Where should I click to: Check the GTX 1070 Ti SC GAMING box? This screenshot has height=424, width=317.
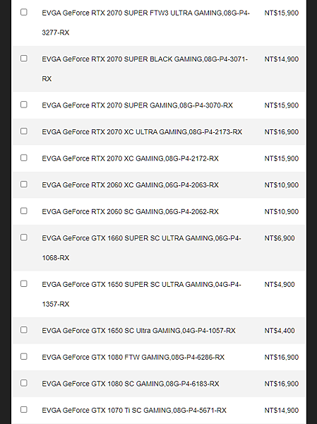24,410
